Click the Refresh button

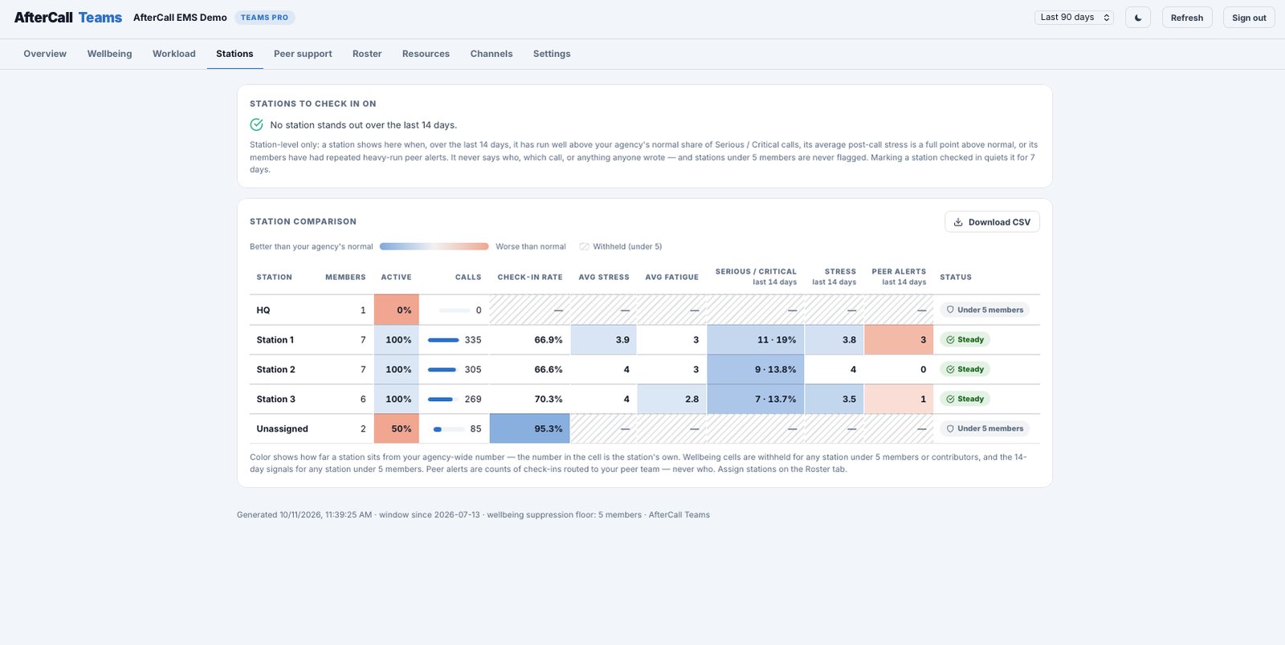point(1186,18)
